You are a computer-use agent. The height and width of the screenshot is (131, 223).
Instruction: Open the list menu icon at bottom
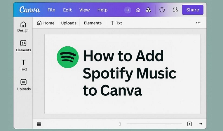[x=39, y=124]
